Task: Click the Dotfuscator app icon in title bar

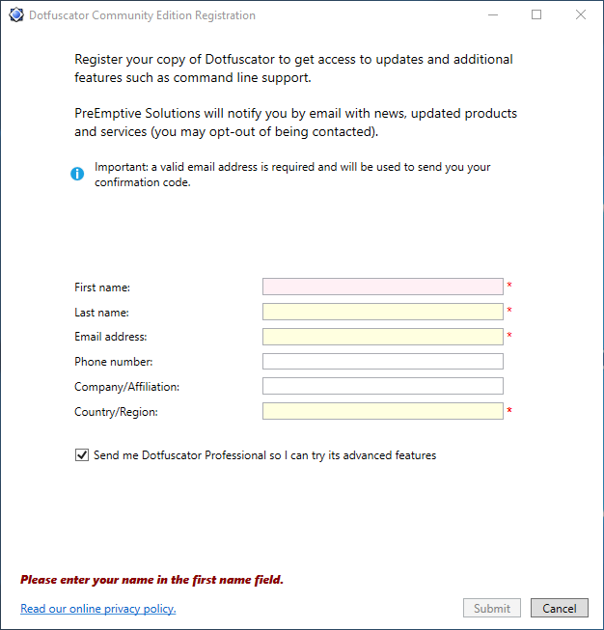Action: click(x=16, y=14)
